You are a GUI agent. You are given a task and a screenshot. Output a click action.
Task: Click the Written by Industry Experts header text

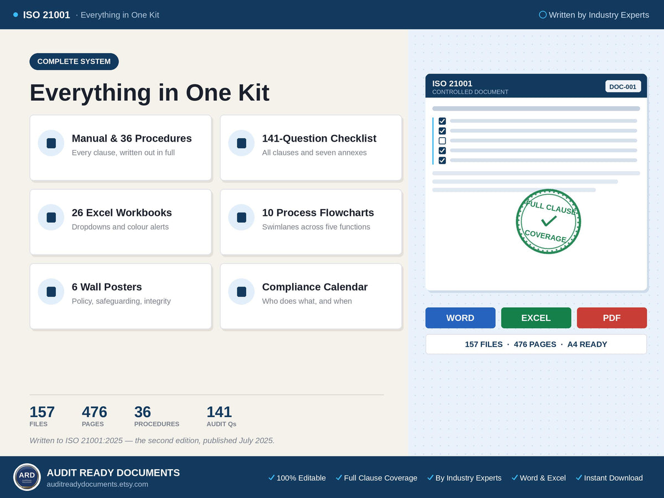(x=599, y=15)
